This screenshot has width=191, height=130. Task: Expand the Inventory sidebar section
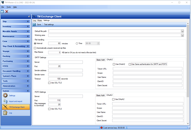point(16,26)
